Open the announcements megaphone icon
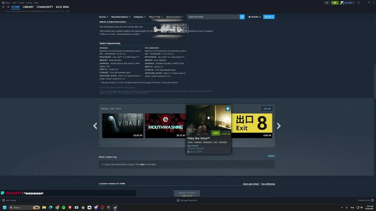The width and height of the screenshot is (376, 211). (327, 3)
